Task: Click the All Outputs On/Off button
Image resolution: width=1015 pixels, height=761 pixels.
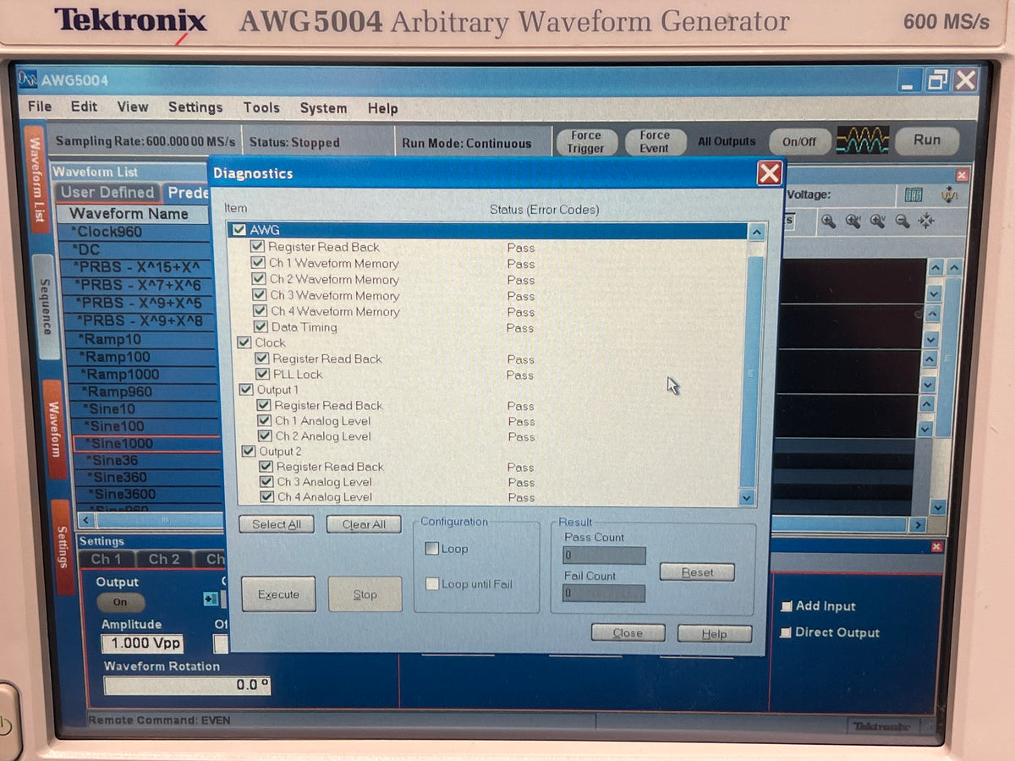Action: point(799,141)
